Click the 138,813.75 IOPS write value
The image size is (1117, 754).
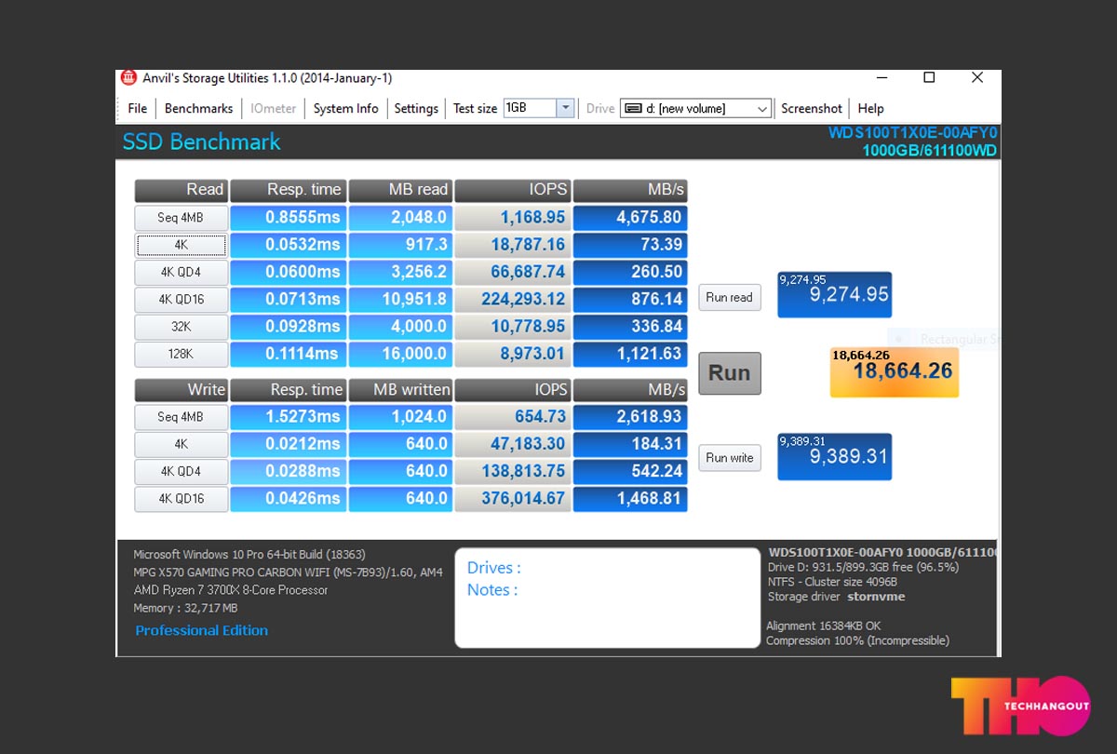513,472
